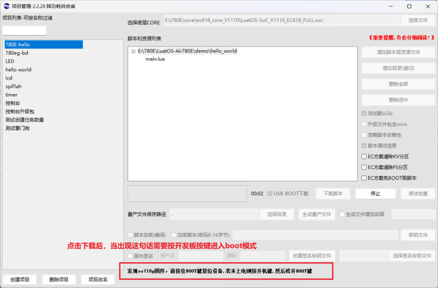Enable EC方案清除KV分区 checkbox
438x288 pixels.
coord(364,156)
